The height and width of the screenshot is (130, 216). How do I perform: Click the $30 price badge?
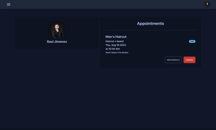click(192, 42)
